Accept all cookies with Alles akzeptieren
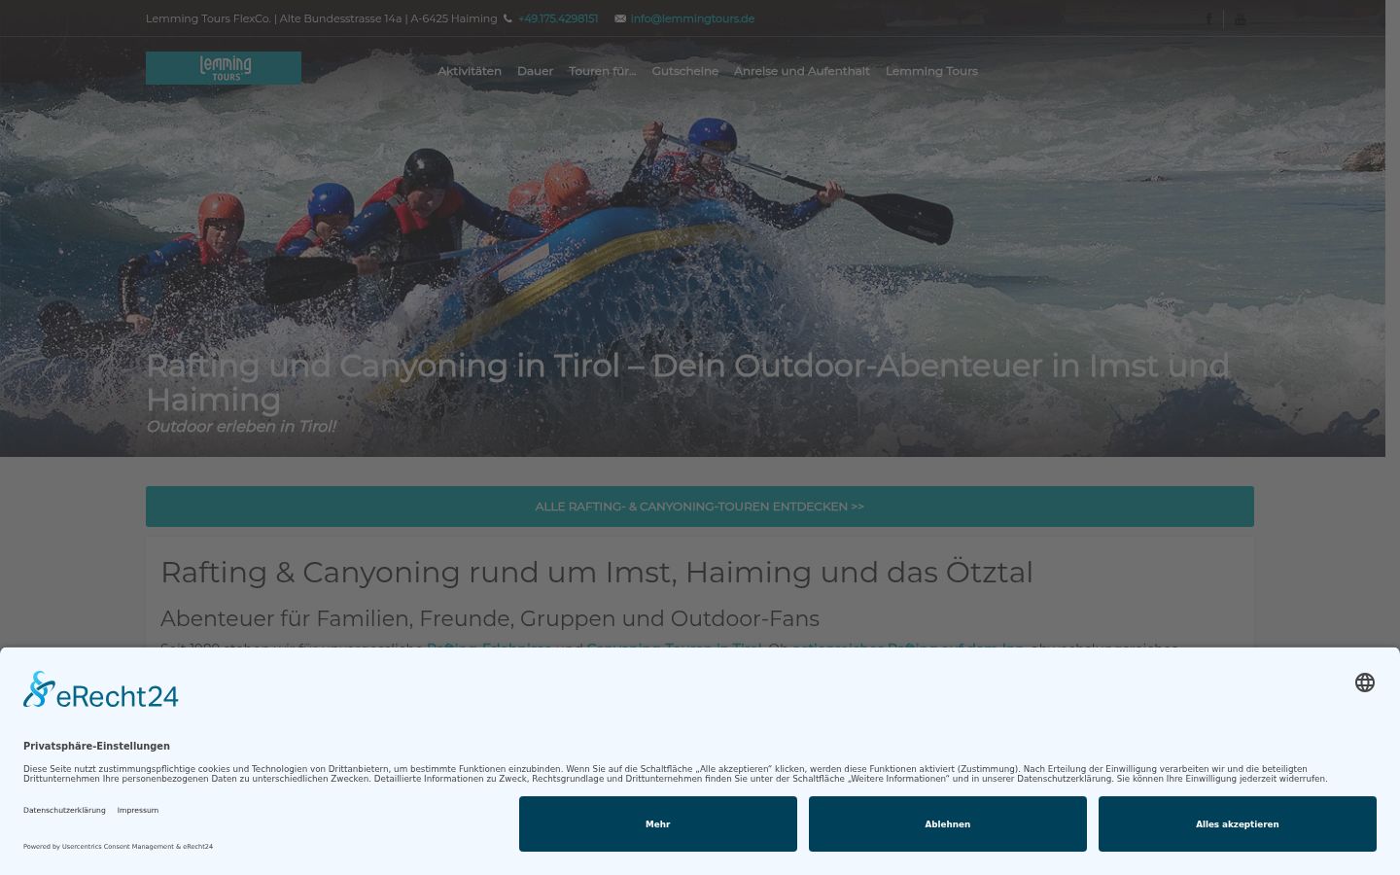Image resolution: width=1400 pixels, height=875 pixels. (x=1238, y=824)
